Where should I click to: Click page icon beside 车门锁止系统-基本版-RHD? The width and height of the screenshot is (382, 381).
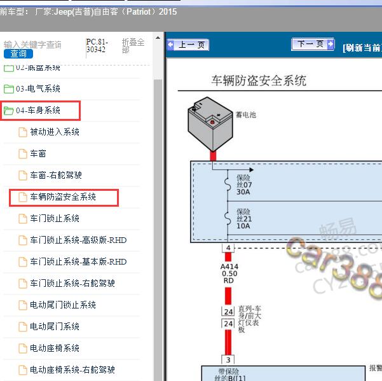(x=23, y=262)
